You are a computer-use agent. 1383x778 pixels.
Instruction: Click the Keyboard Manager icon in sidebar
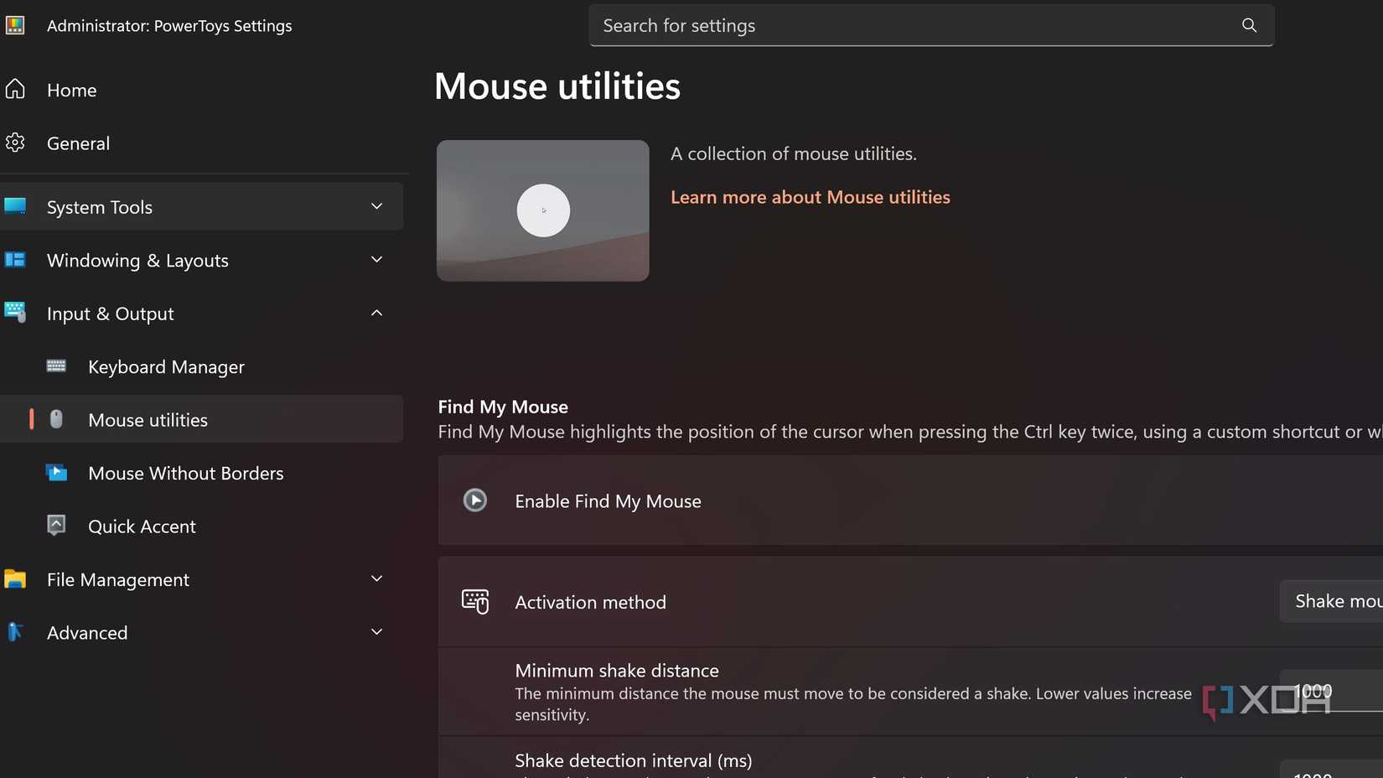tap(55, 366)
